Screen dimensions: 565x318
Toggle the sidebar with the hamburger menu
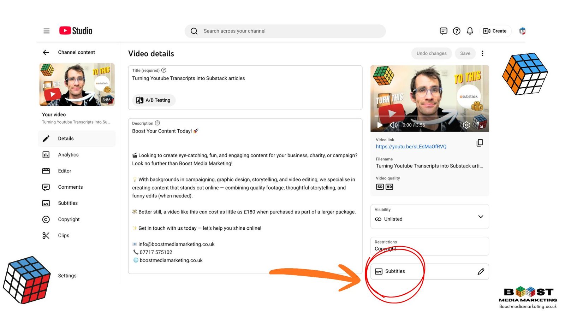pyautogui.click(x=46, y=31)
